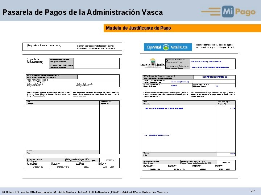Select the "Modelo de Justificante de Pago" orange banner
Viewport: 261px width, 195px height.
(182, 28)
